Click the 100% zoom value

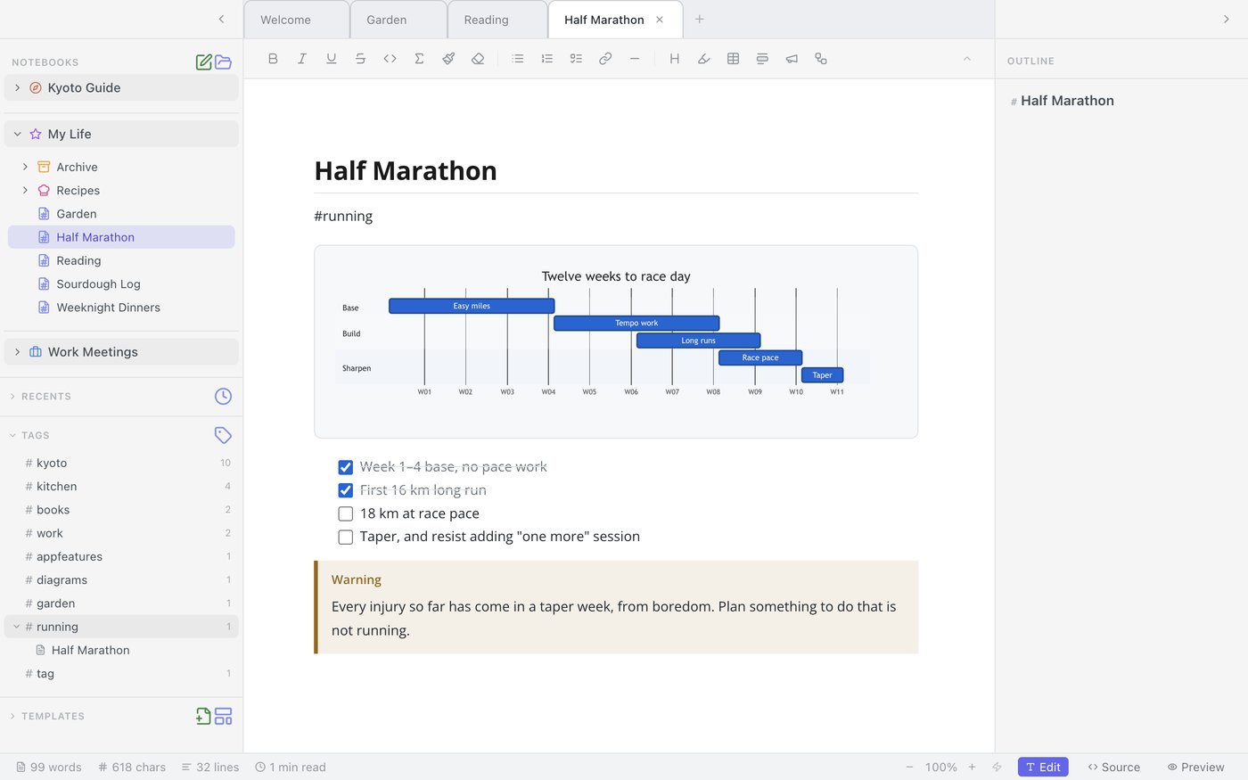(940, 767)
